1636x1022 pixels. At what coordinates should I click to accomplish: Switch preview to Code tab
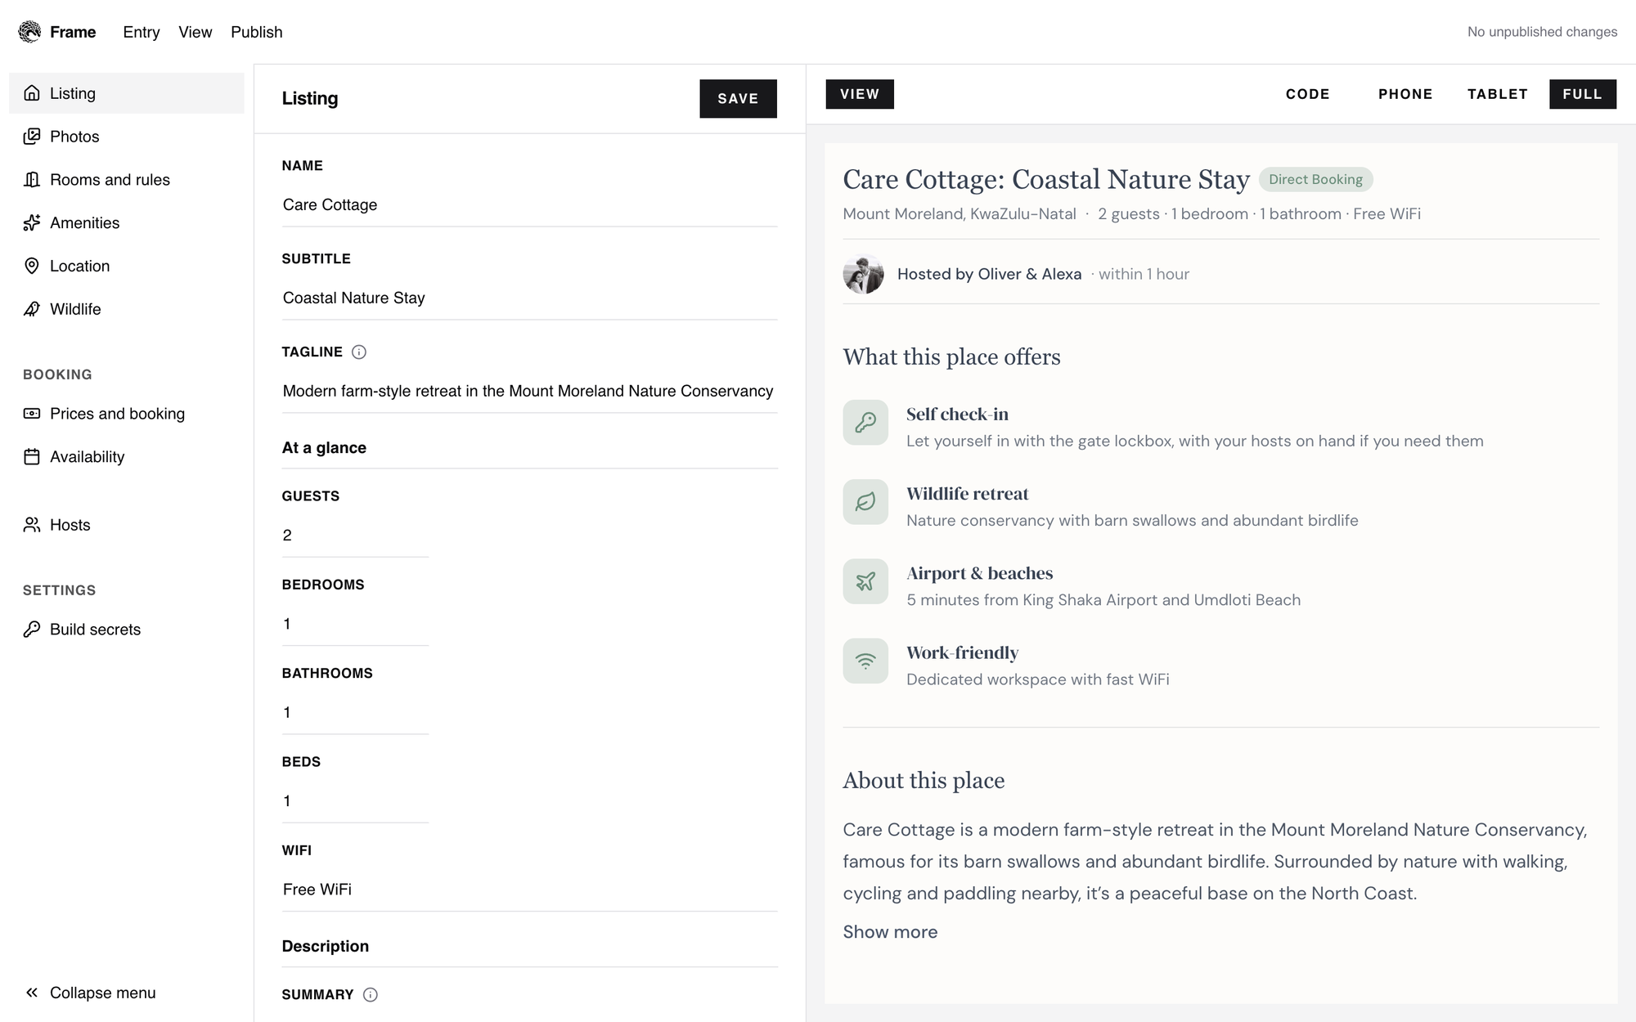click(x=1308, y=94)
